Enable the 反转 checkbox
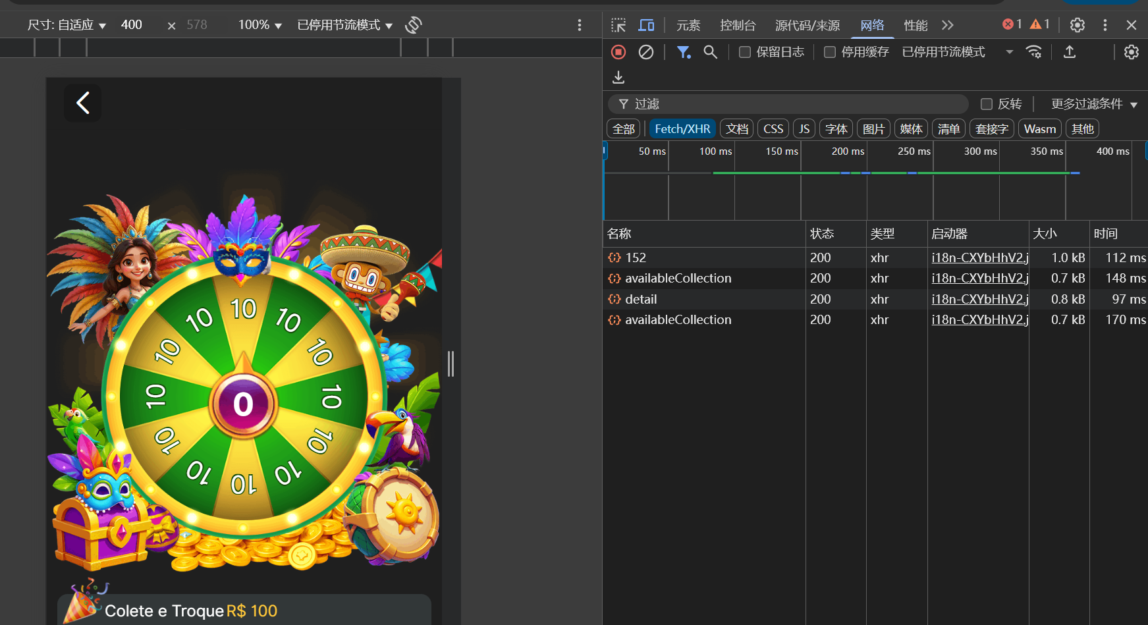 [987, 104]
